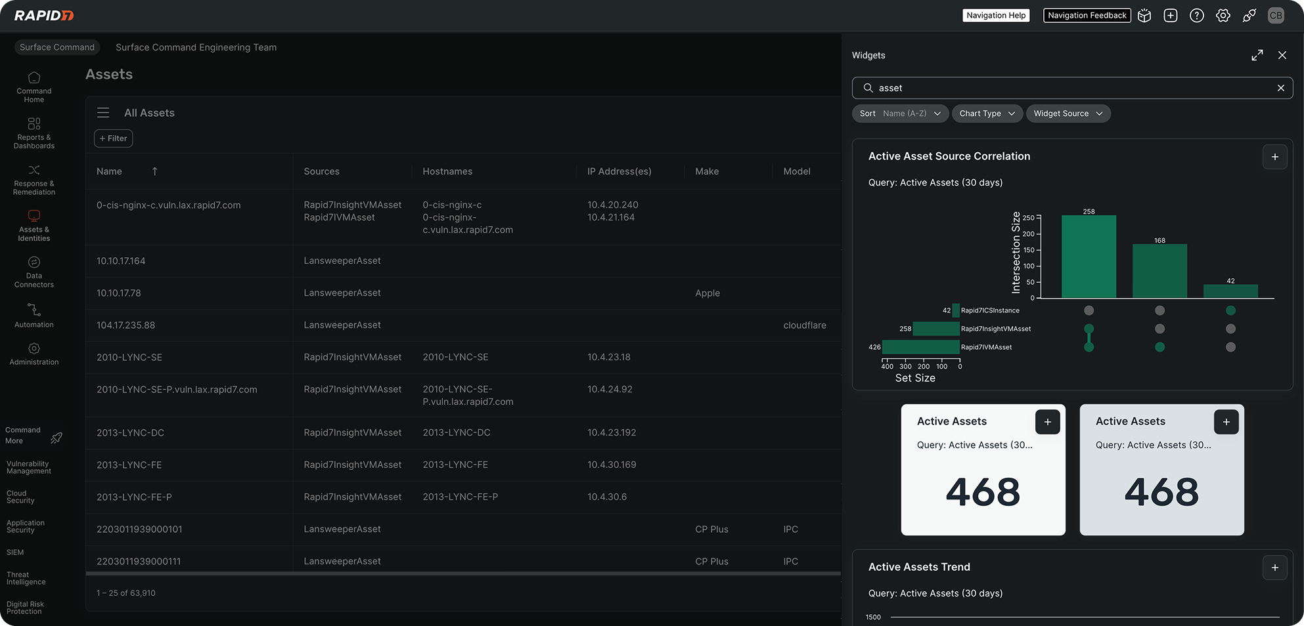Open Administration settings in the sidebar

coord(34,354)
